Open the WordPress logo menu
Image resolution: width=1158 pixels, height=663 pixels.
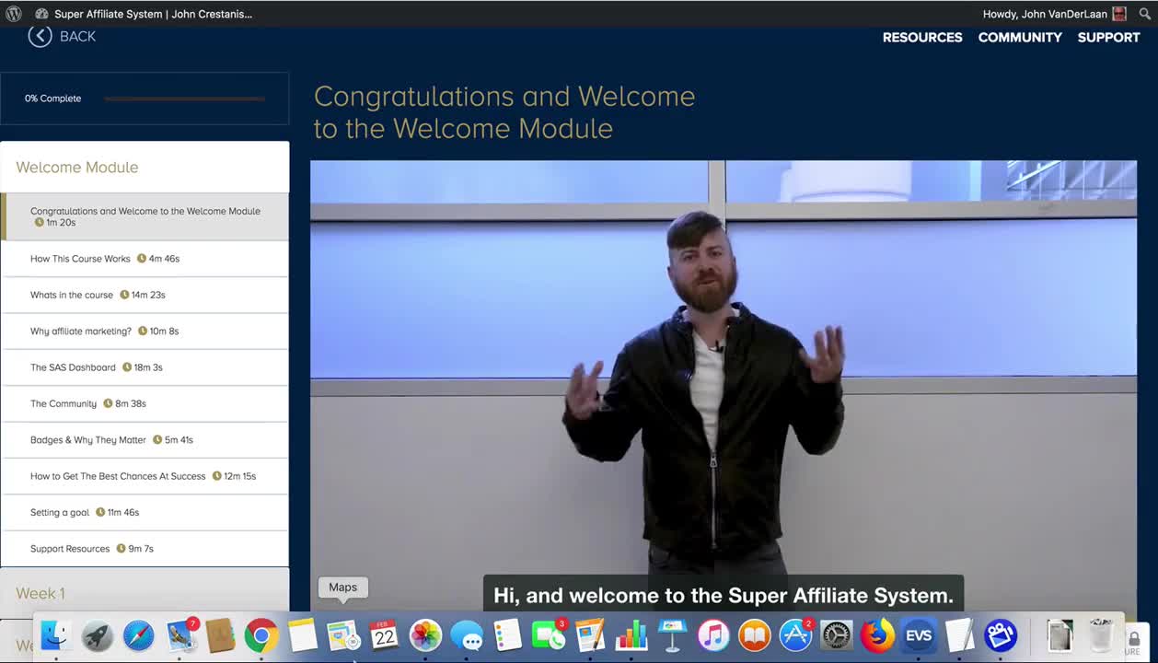[x=14, y=14]
